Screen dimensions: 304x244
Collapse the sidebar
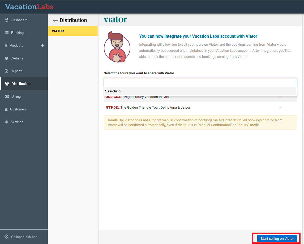(21, 237)
